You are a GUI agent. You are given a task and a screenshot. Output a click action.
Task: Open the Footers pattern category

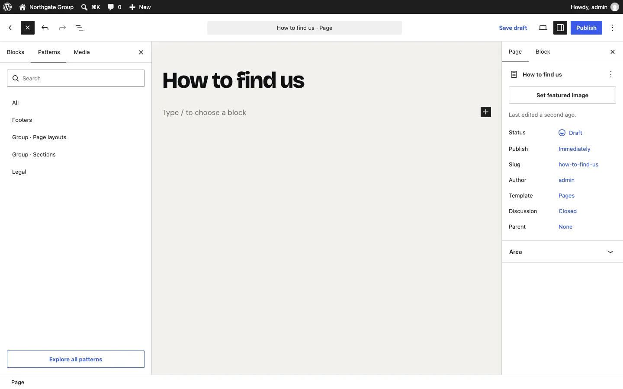tap(76, 120)
